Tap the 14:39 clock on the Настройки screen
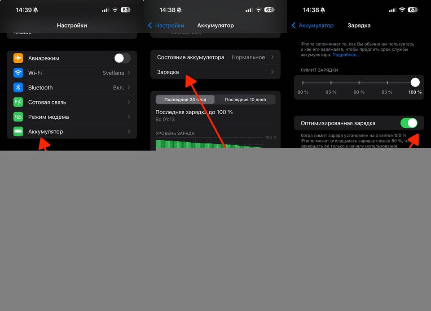The height and width of the screenshot is (311, 431). pyautogui.click(x=24, y=10)
